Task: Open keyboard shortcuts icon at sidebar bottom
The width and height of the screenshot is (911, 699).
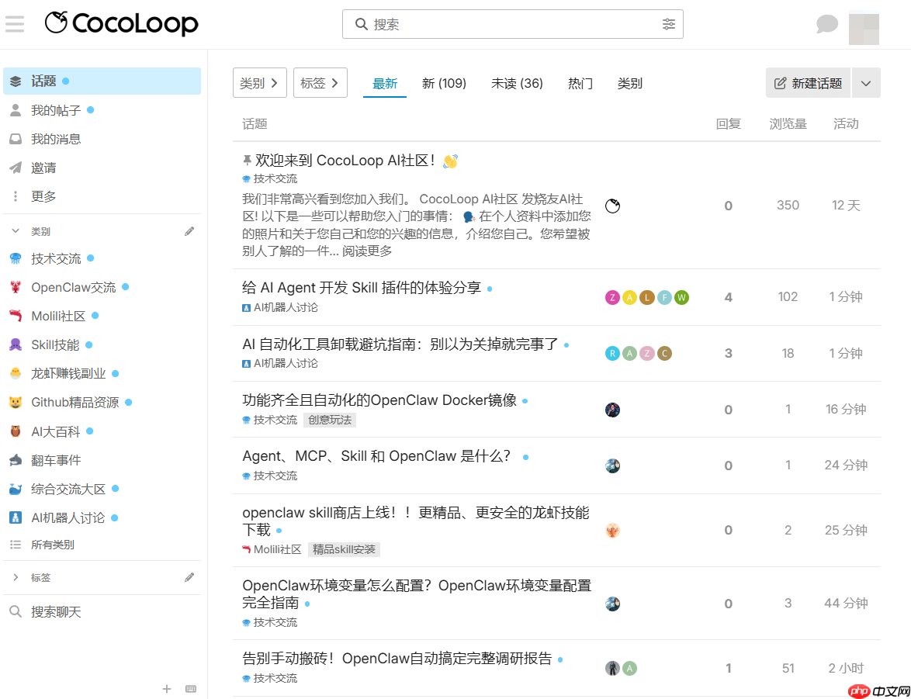Action: pos(190,689)
